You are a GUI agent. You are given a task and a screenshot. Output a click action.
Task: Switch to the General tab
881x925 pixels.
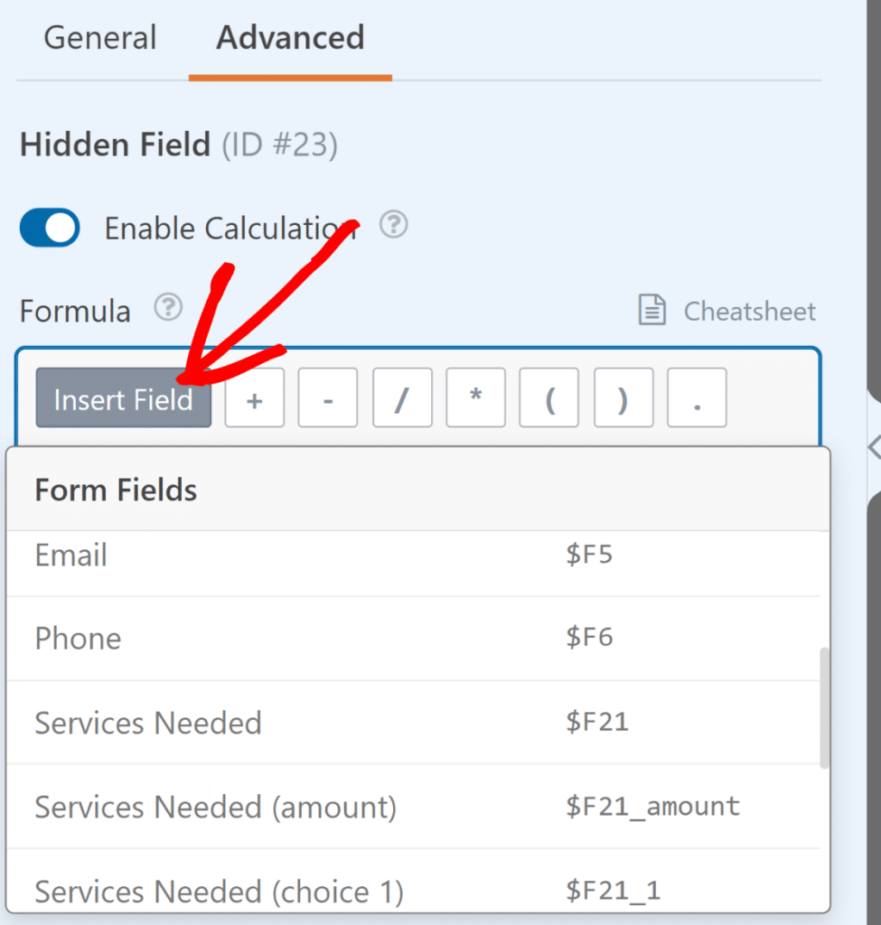pyautogui.click(x=99, y=38)
